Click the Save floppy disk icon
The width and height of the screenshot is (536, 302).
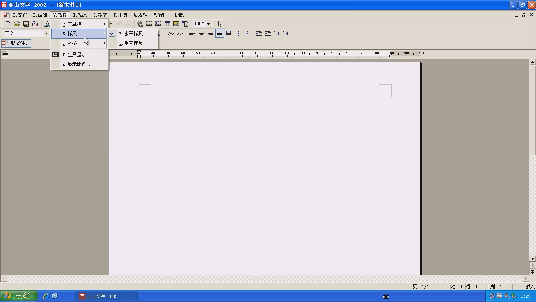(x=26, y=24)
